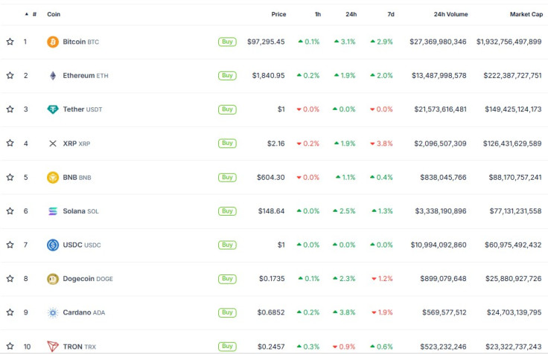Favorite Tether with its star toggle
548x354 pixels.
point(10,109)
